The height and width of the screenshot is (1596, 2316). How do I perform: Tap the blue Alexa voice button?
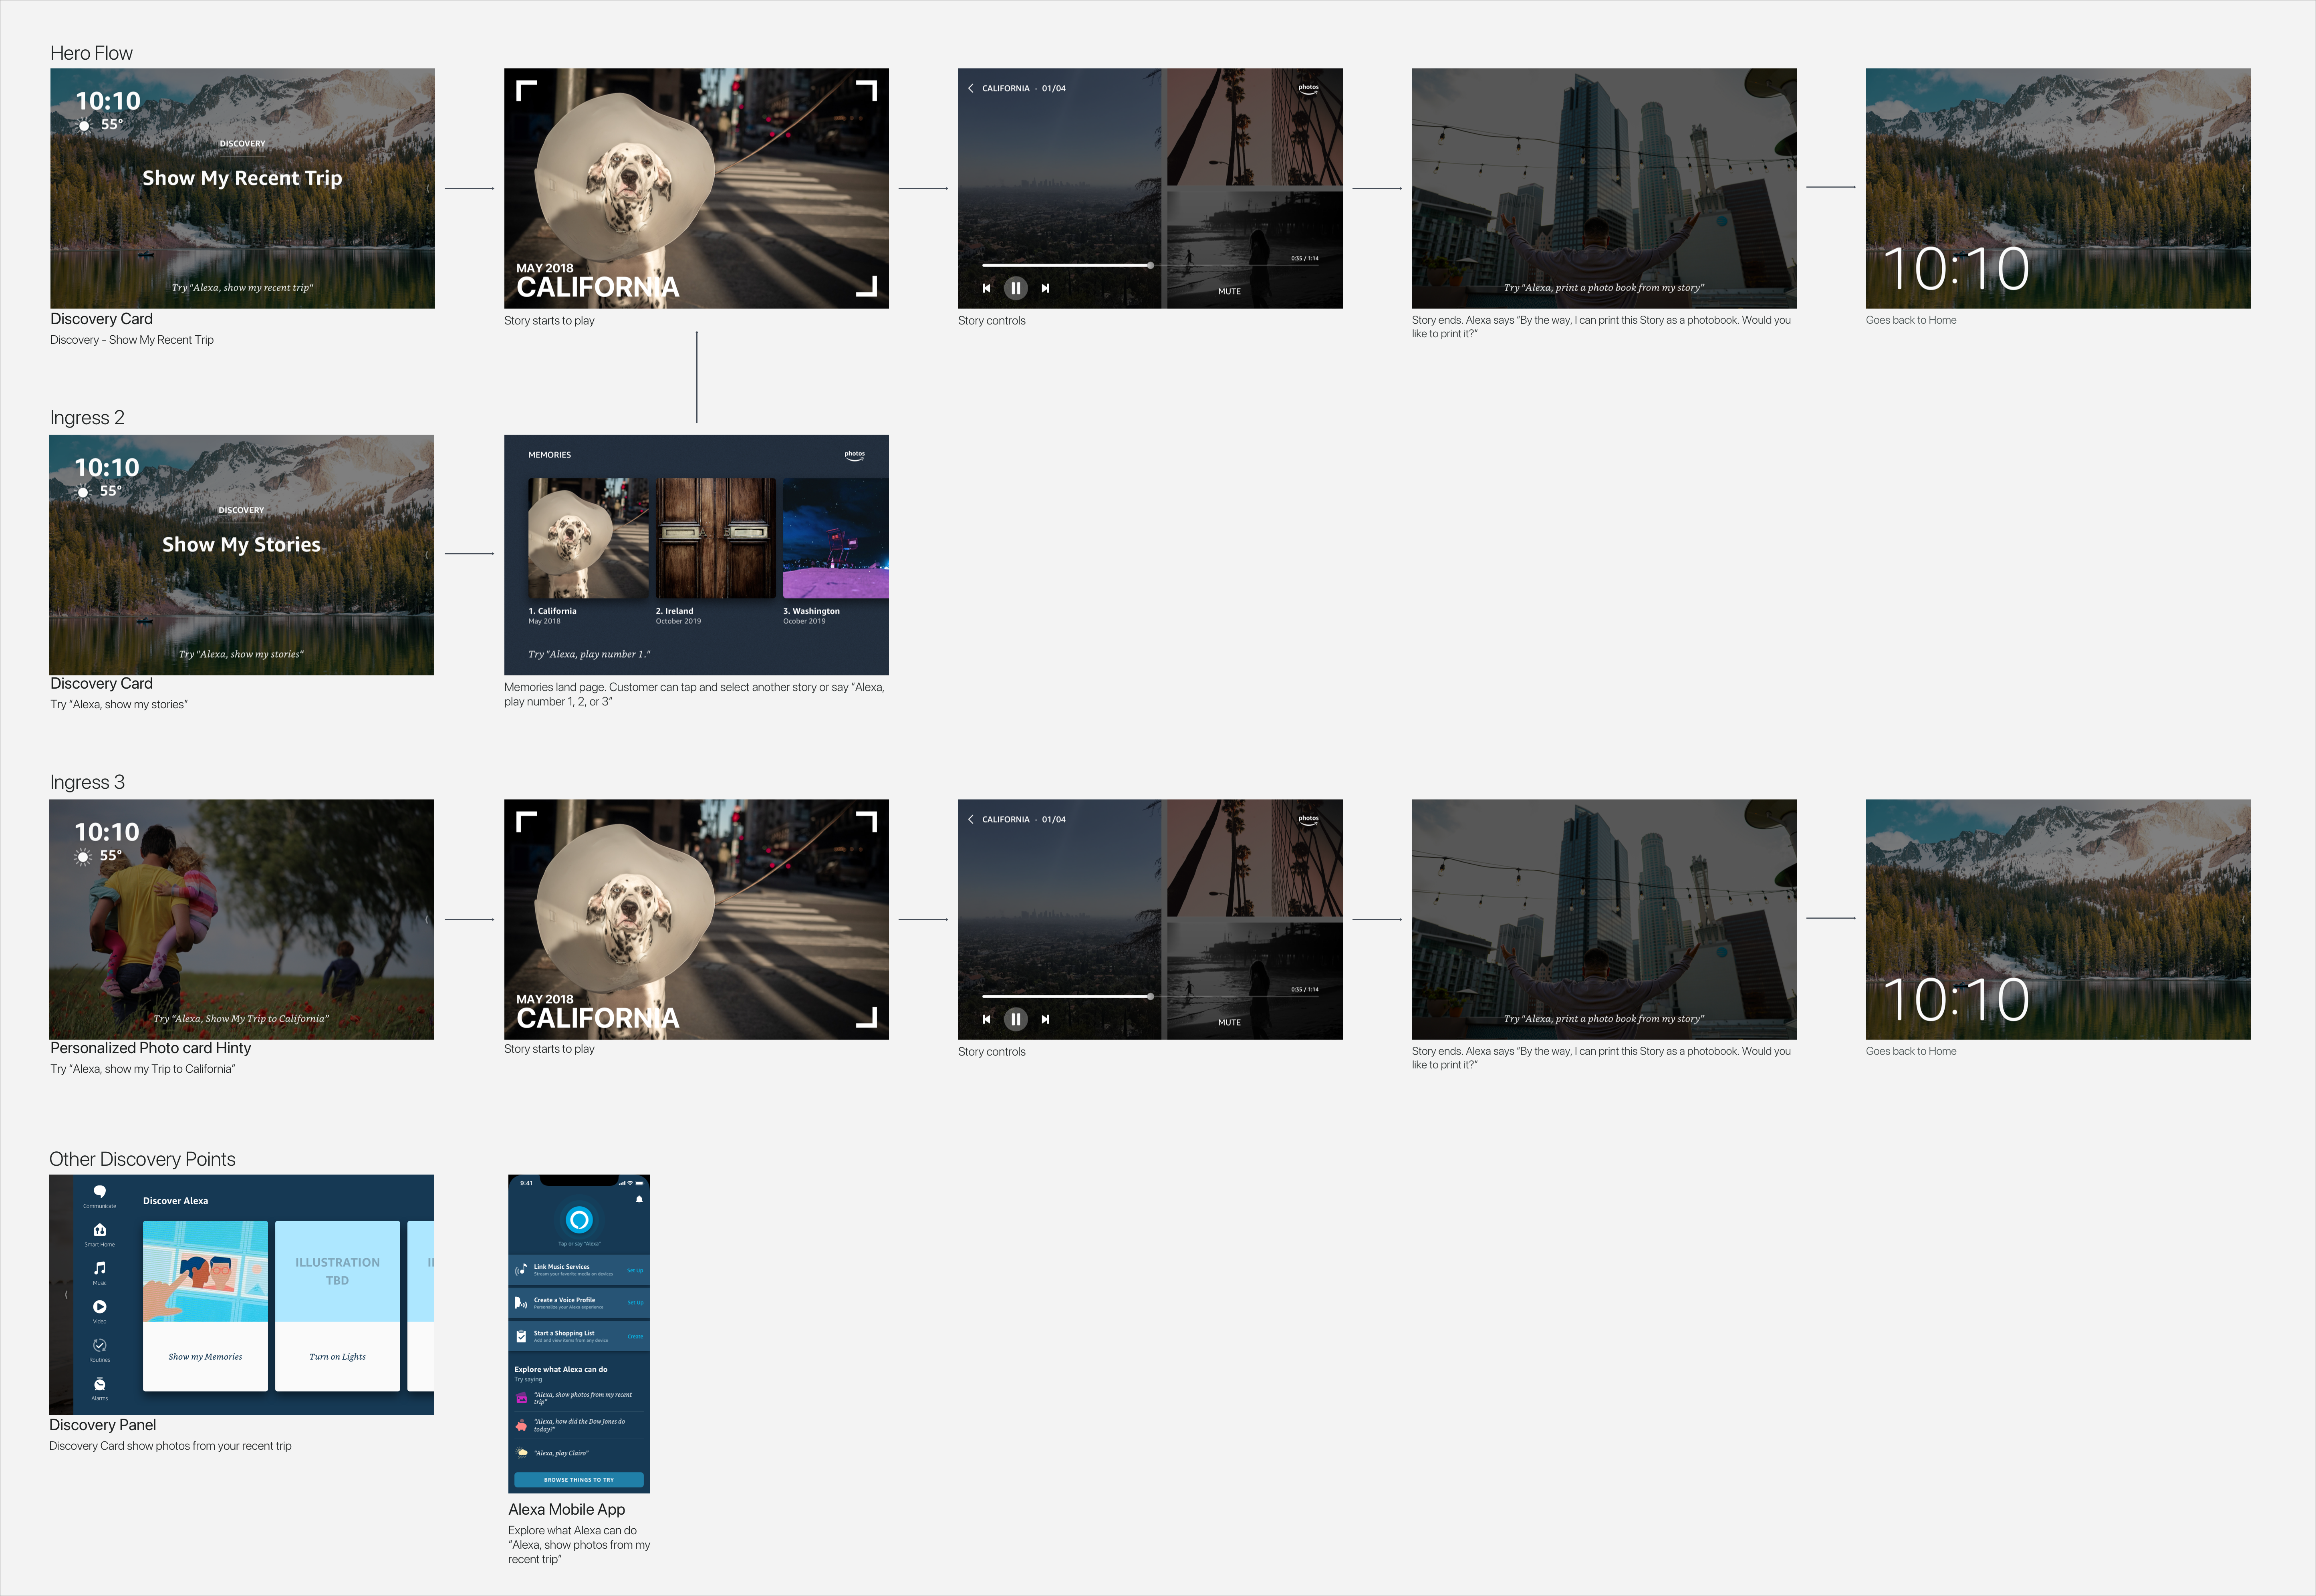click(x=579, y=1220)
